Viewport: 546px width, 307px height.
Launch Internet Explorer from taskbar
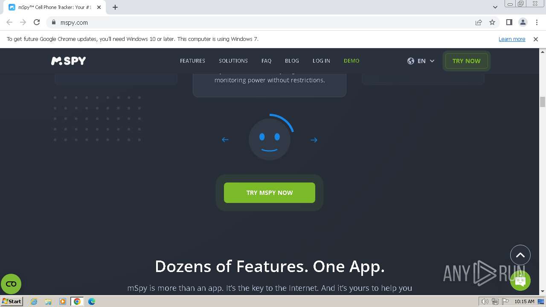(x=34, y=301)
